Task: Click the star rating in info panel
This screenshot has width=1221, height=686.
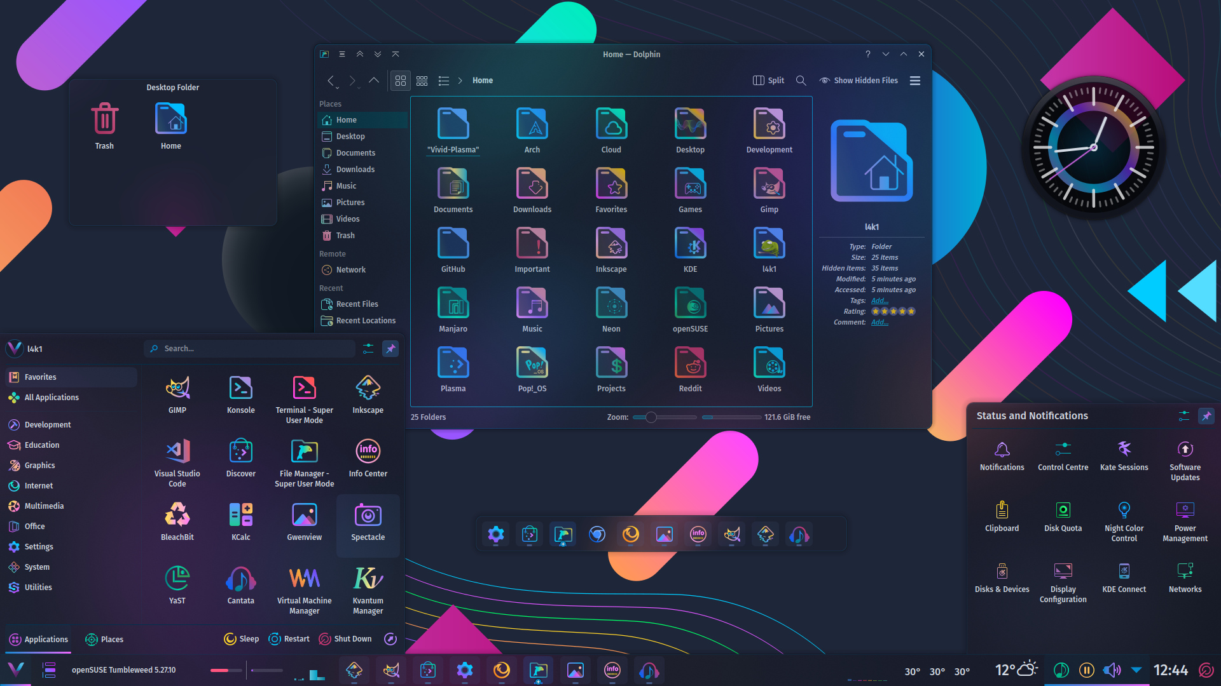Action: point(893,311)
